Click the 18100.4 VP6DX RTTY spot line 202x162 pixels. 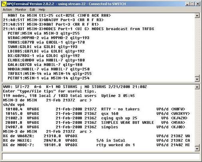(x=95, y=109)
